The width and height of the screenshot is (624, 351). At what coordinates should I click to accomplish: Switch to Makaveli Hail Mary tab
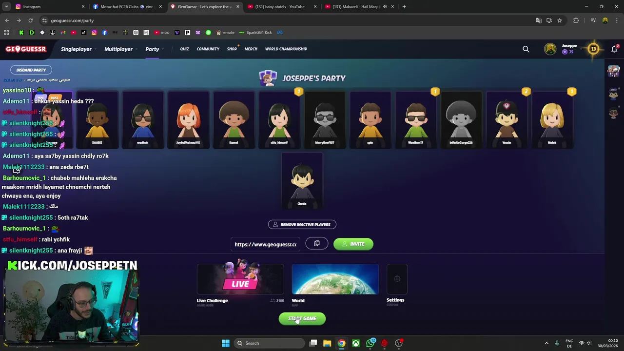[x=359, y=6]
